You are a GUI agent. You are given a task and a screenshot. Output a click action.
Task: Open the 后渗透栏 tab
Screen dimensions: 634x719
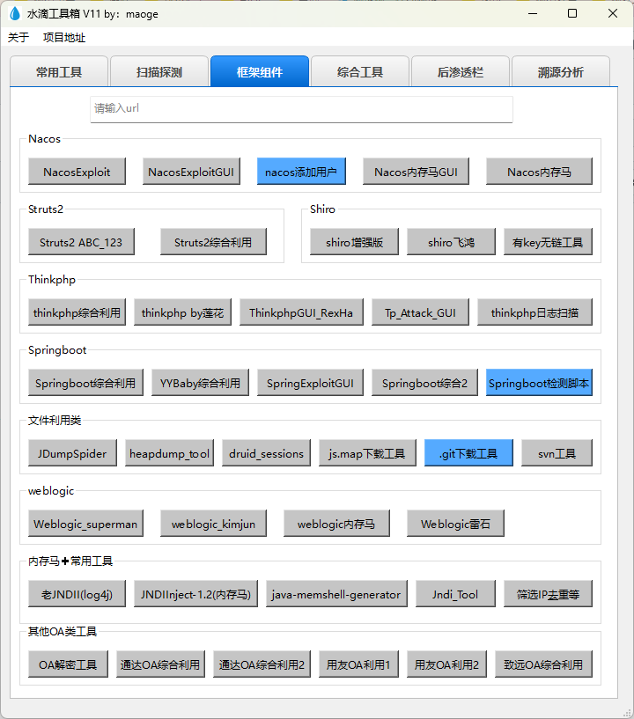[461, 72]
